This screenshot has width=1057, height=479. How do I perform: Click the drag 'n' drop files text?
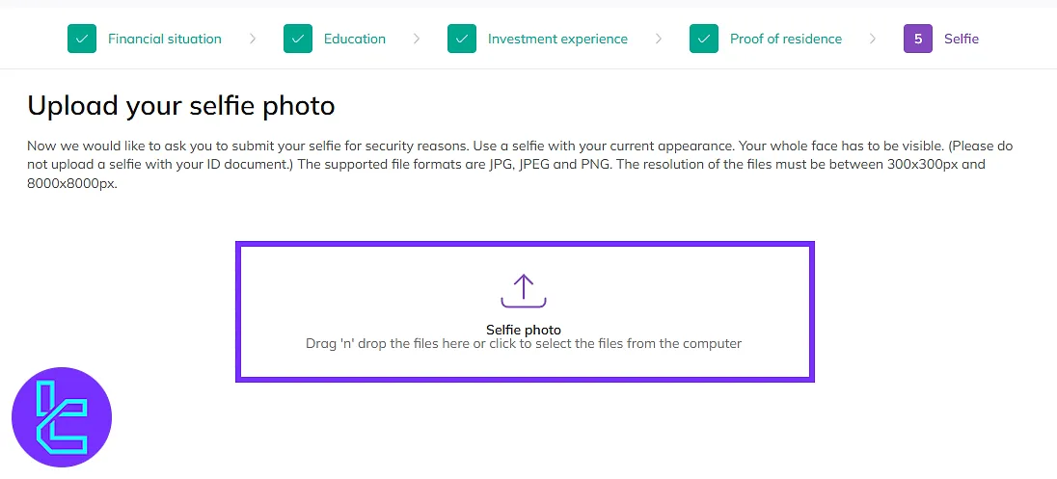click(x=524, y=343)
